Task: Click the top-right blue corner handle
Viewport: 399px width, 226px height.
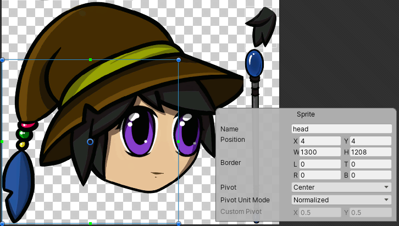Action: pos(179,59)
